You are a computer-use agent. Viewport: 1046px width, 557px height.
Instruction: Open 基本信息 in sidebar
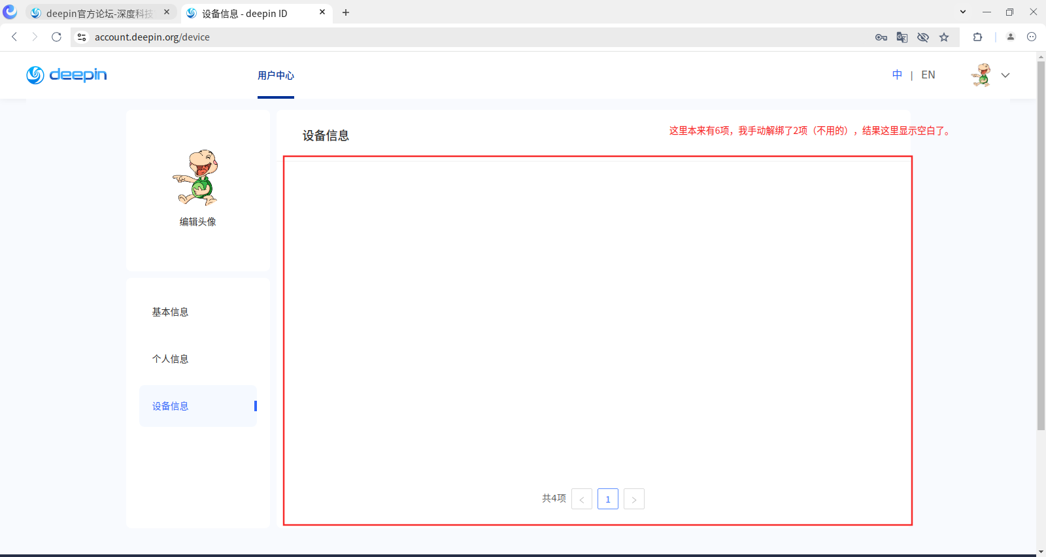click(171, 312)
